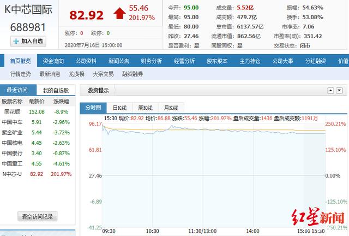Click the 投资提示 panel title
The height and width of the screenshot is (236, 349).
tap(98, 91)
